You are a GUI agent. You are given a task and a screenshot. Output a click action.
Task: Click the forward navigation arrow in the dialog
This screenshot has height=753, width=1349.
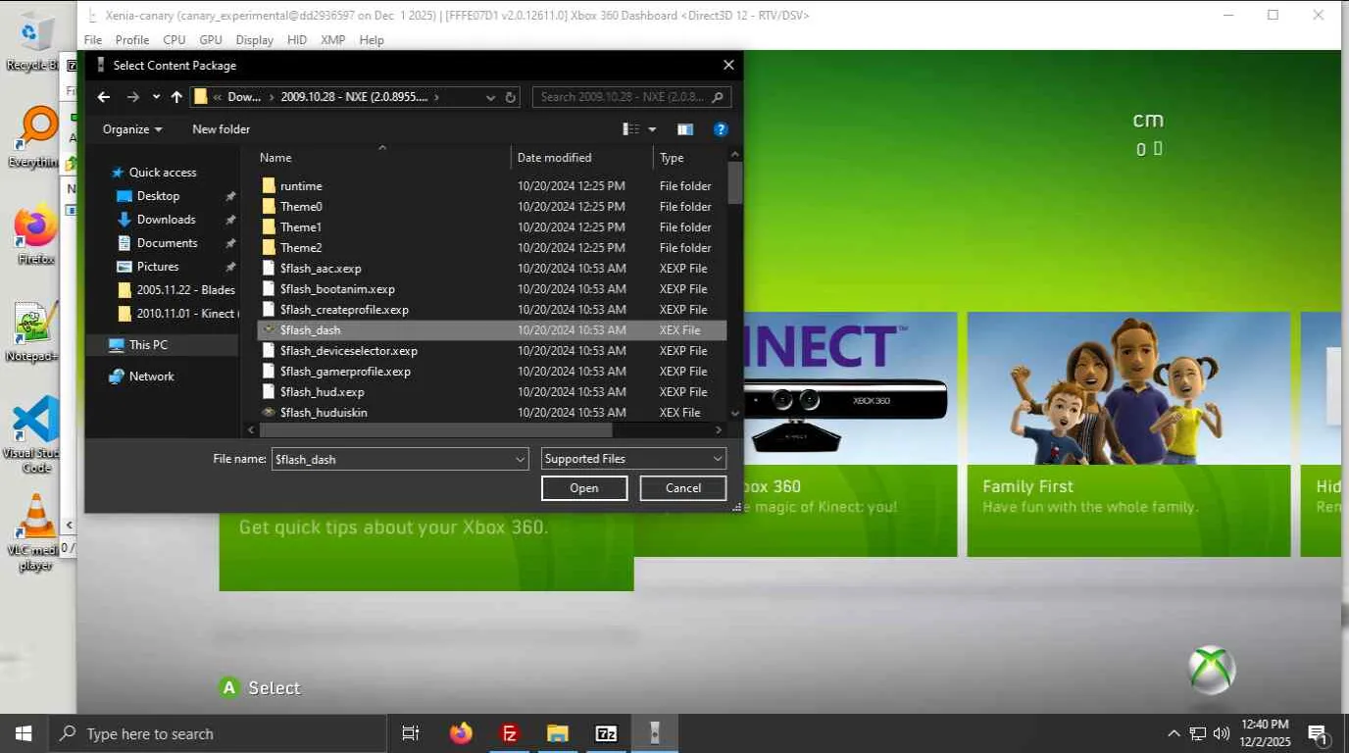coord(133,97)
